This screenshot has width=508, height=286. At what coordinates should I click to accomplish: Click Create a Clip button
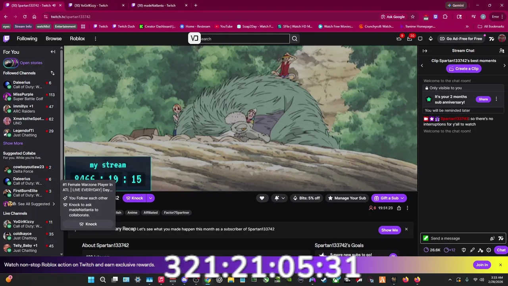coord(464,69)
